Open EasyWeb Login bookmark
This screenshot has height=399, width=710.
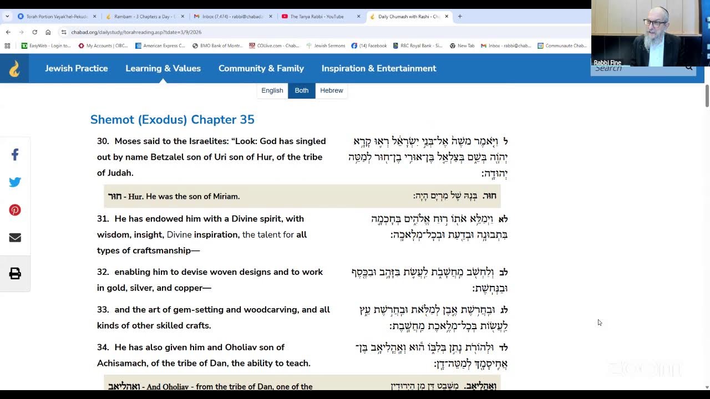click(x=46, y=46)
